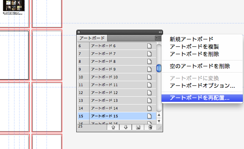
Task: Select the アートボード 14 row
Action: point(117,108)
